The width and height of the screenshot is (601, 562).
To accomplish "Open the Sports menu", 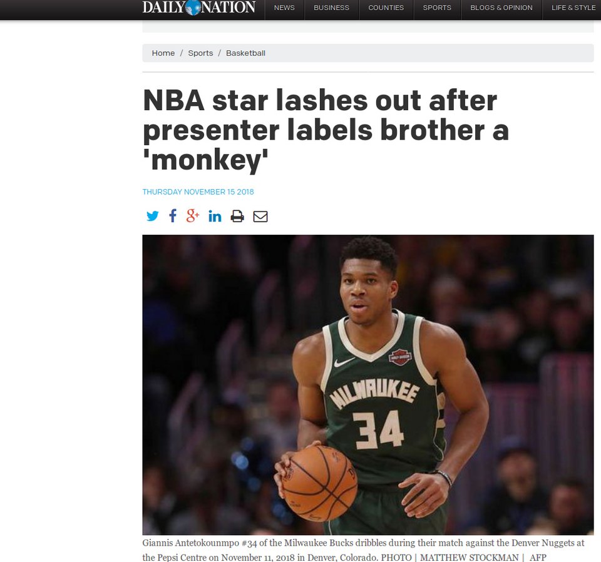I will (x=437, y=8).
